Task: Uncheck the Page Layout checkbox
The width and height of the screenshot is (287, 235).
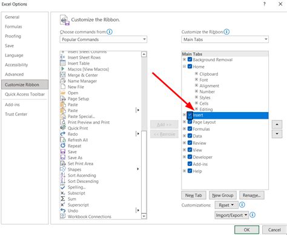Action: pos(190,122)
